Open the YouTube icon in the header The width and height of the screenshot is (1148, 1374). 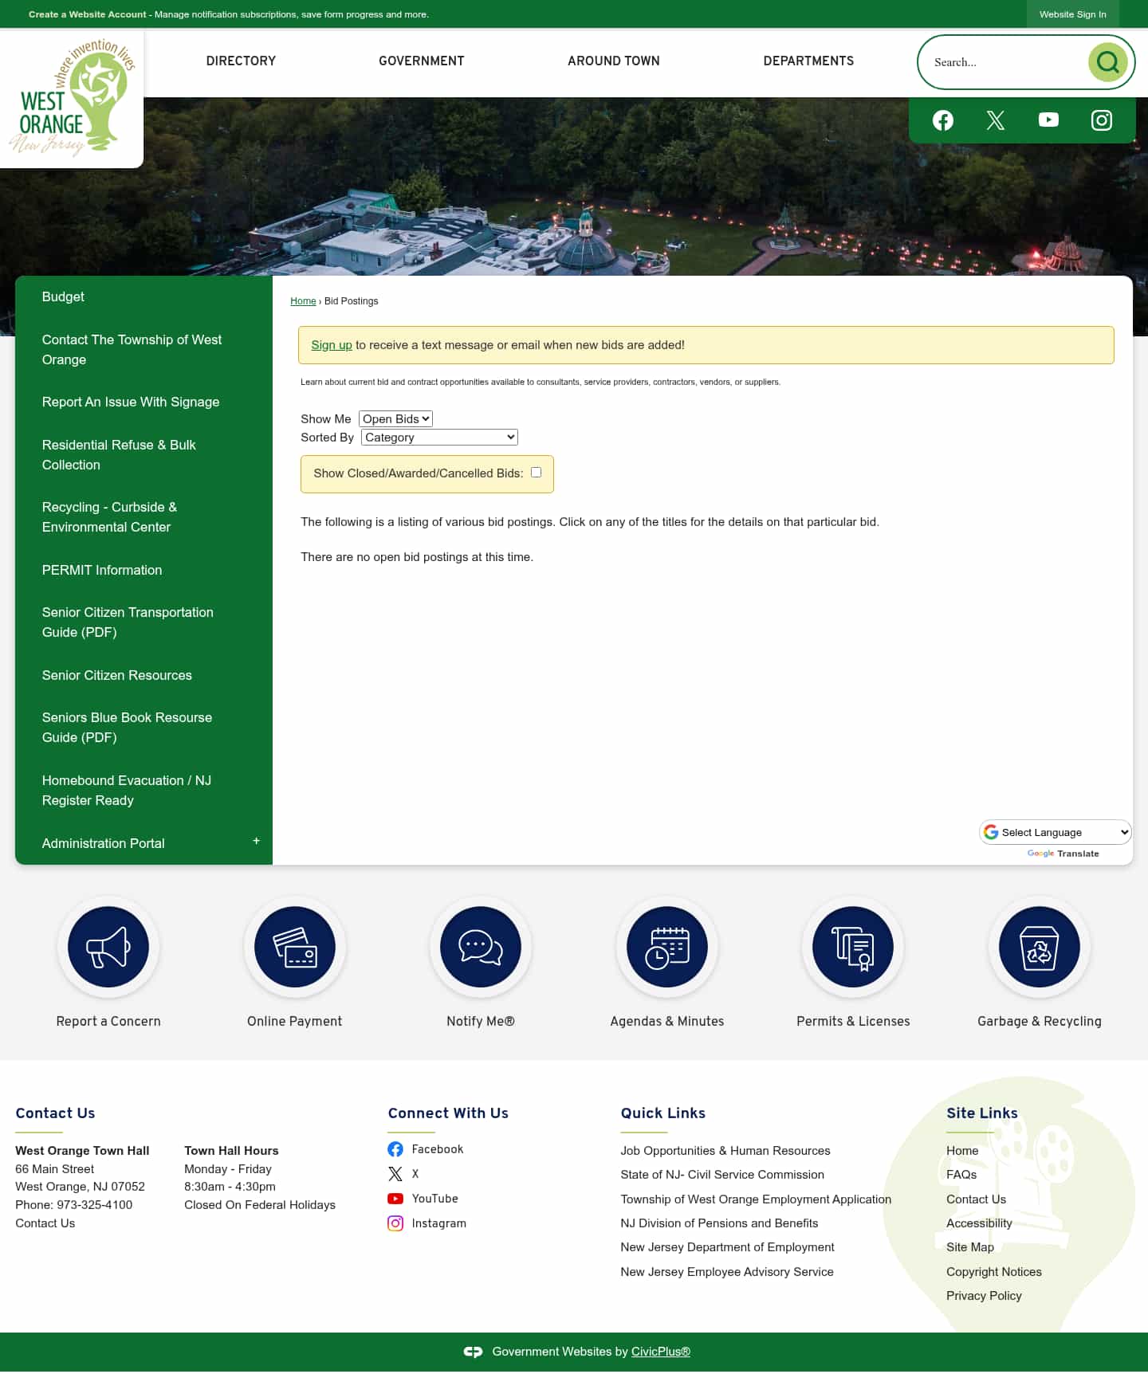coord(1048,120)
